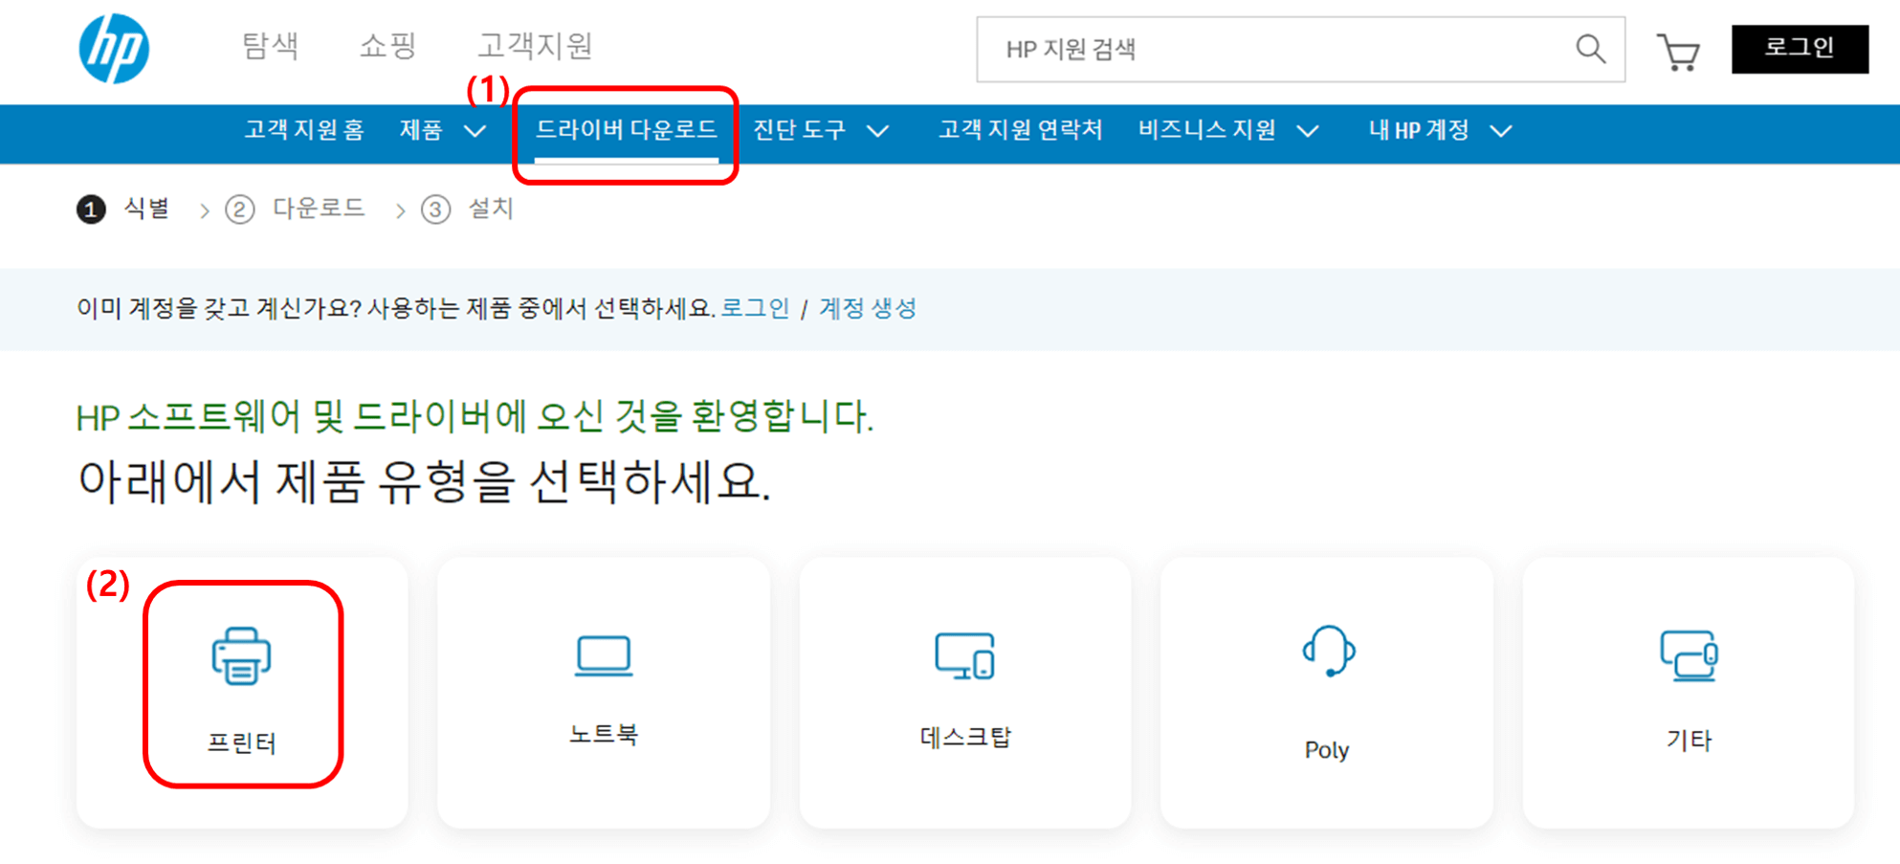This screenshot has width=1900, height=864.
Task: Open the 드라이버 다운로드 tab
Action: tap(627, 131)
